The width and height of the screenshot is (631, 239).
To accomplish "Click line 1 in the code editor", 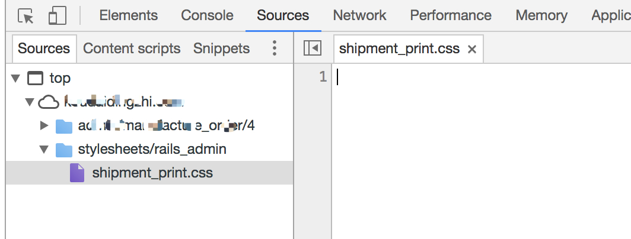I will [482, 77].
